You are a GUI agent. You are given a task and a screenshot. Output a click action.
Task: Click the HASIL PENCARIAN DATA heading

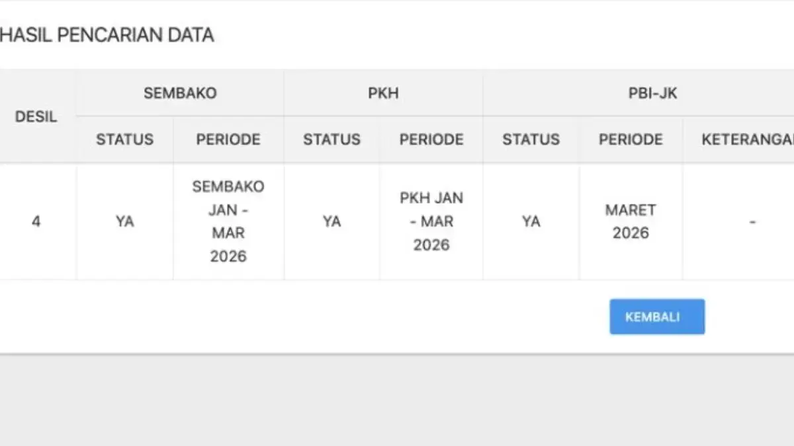pyautogui.click(x=107, y=35)
